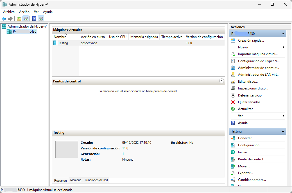Select Administrador de Hyper-V tree root

coord(27,26)
